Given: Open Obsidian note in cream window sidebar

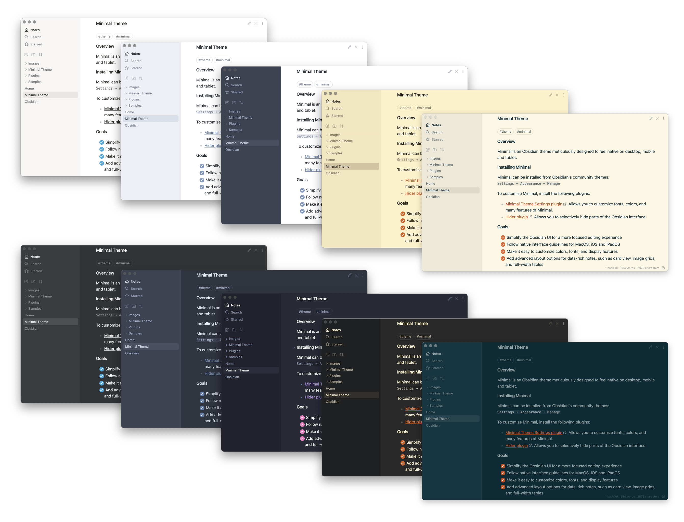Looking at the screenshot, I should tap(433, 197).
